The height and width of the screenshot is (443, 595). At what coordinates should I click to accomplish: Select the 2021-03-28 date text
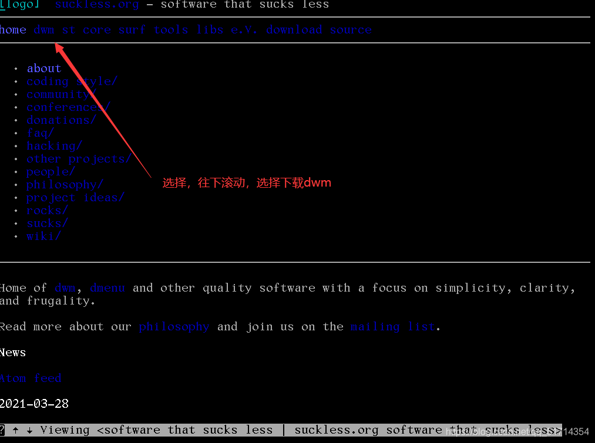(x=34, y=404)
